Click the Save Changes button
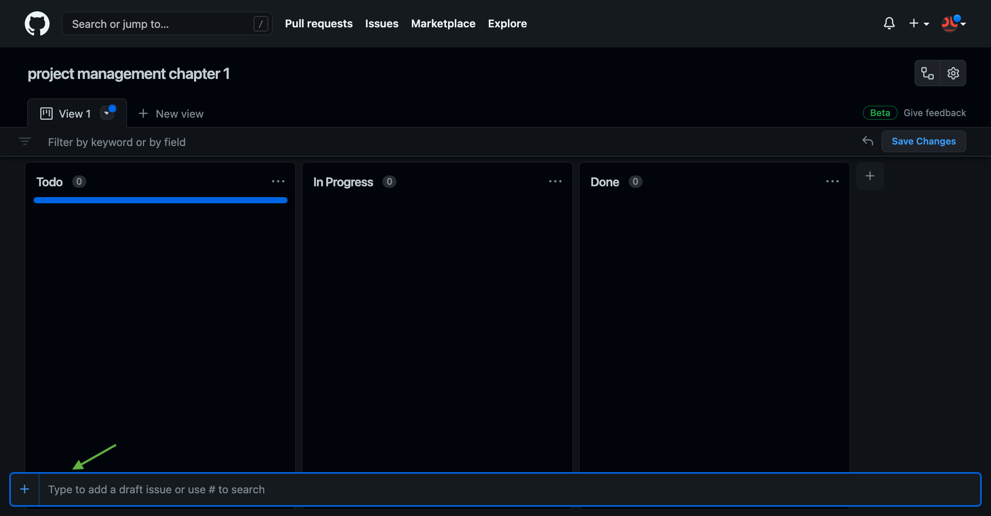 pyautogui.click(x=923, y=141)
